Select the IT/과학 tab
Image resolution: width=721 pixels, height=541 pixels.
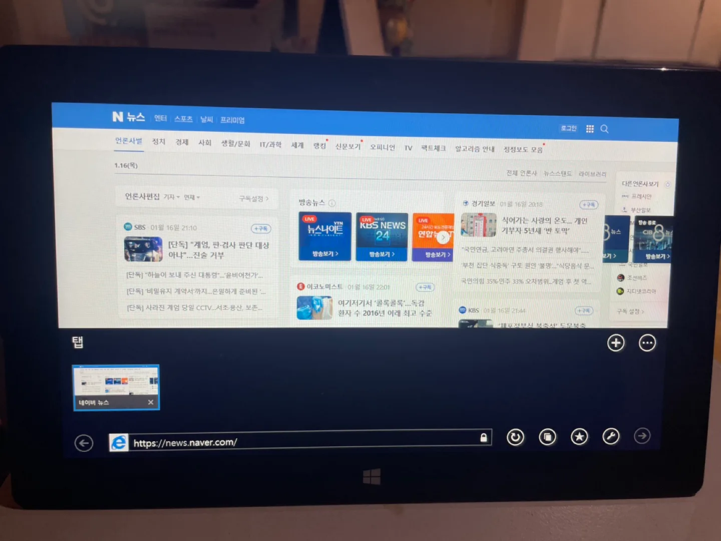270,144
